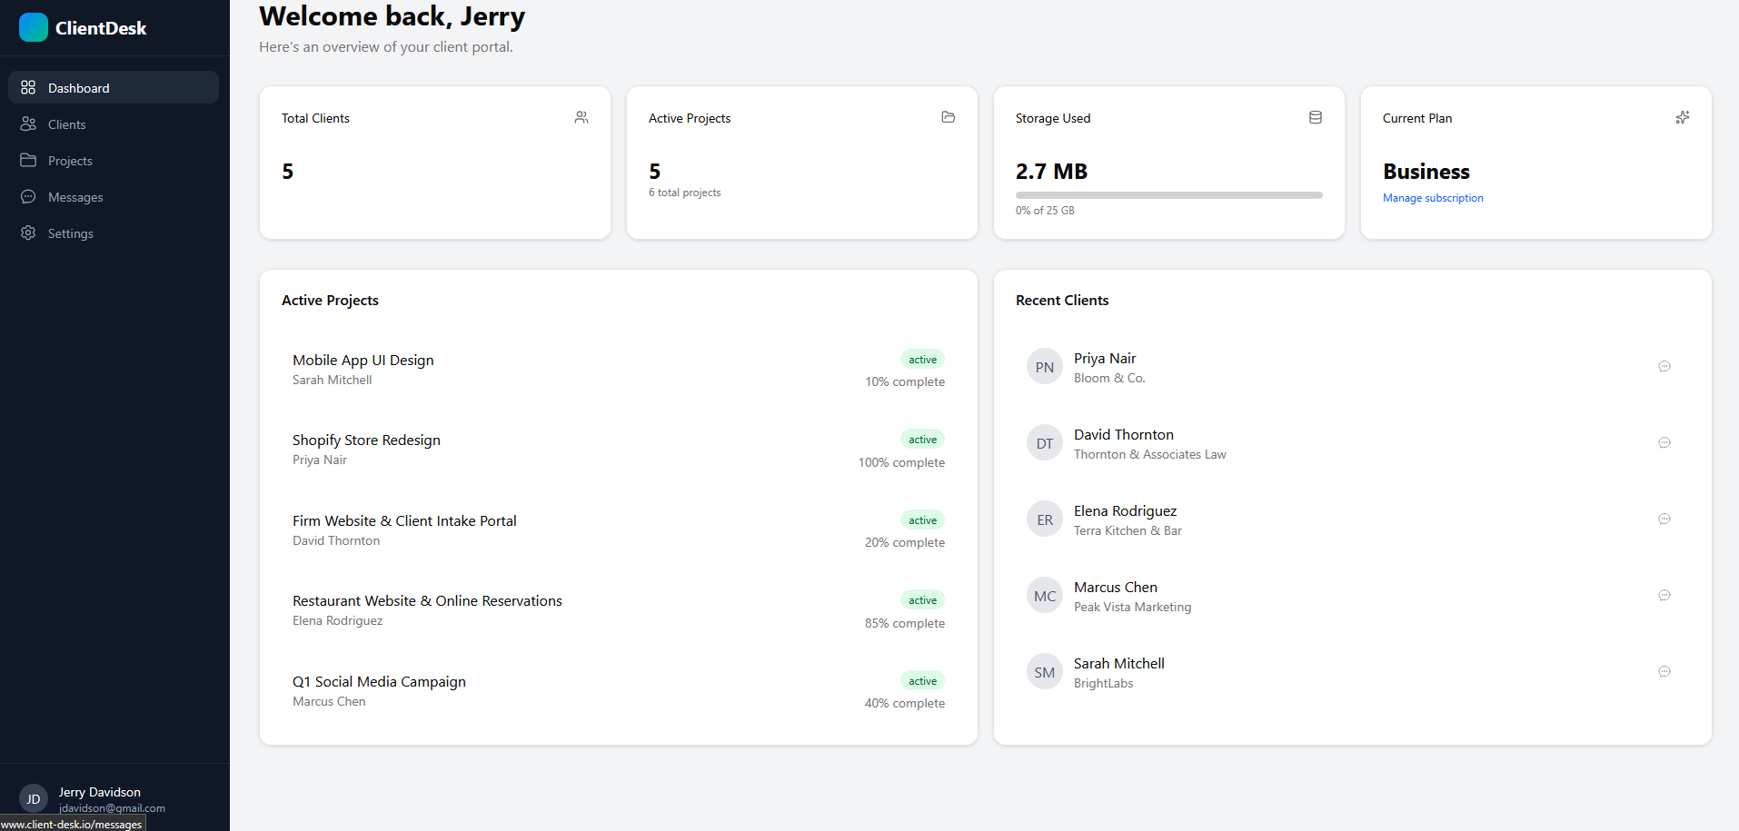
Task: Click the Active Projects folder icon
Action: [x=948, y=117]
